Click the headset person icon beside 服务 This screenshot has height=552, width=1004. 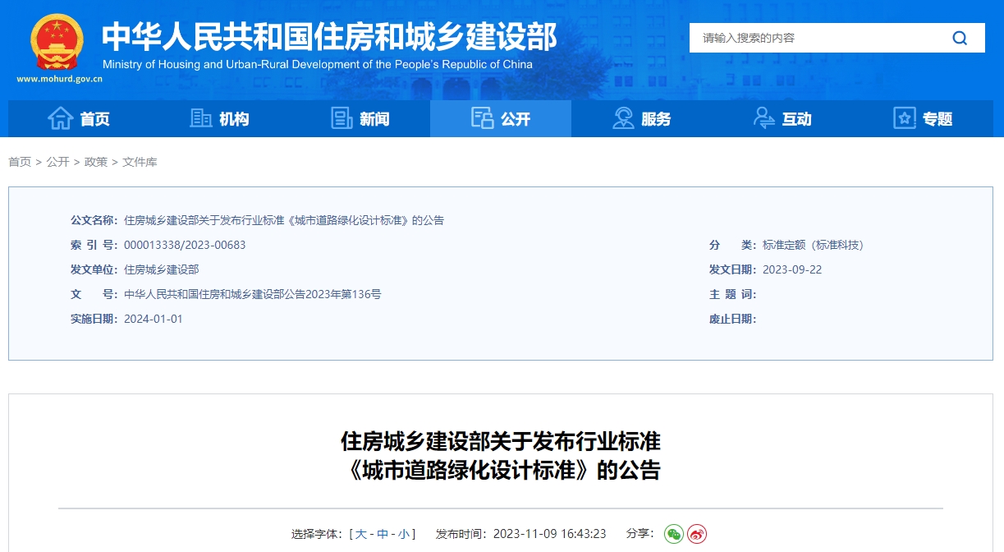[x=623, y=118]
